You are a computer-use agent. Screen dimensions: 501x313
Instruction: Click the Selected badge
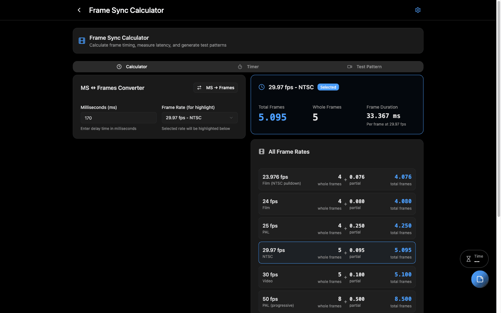[x=328, y=87]
